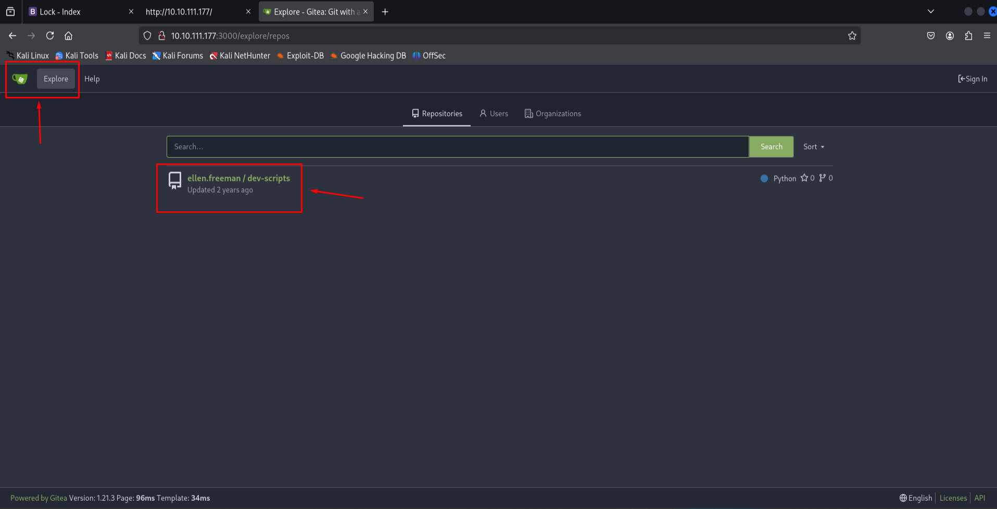Click the insecure connection lock icon
997x509 pixels.
click(162, 36)
